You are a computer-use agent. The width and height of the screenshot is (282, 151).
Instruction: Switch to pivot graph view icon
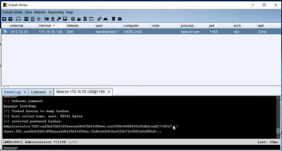(x=27, y=19)
